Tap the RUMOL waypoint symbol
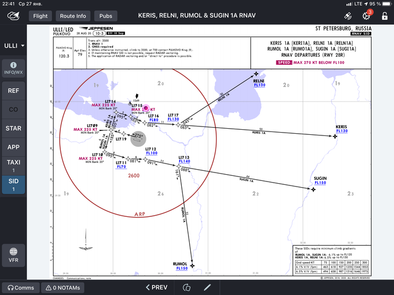The width and height of the screenshot is (394, 295). [x=192, y=265]
